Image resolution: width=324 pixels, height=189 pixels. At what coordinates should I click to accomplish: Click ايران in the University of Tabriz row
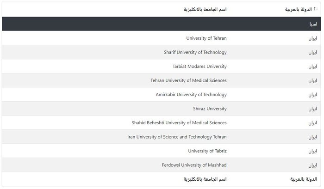coord(312,151)
